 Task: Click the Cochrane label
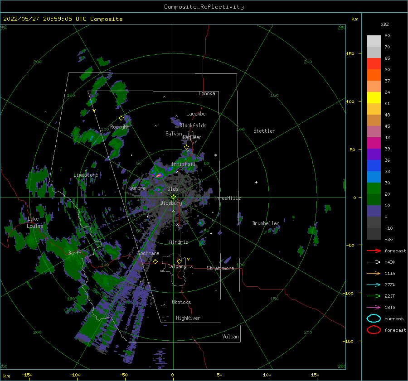(148, 253)
